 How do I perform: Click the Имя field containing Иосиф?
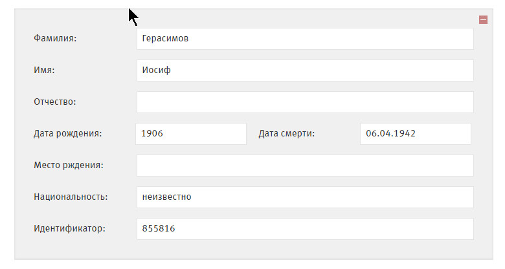pyautogui.click(x=305, y=70)
